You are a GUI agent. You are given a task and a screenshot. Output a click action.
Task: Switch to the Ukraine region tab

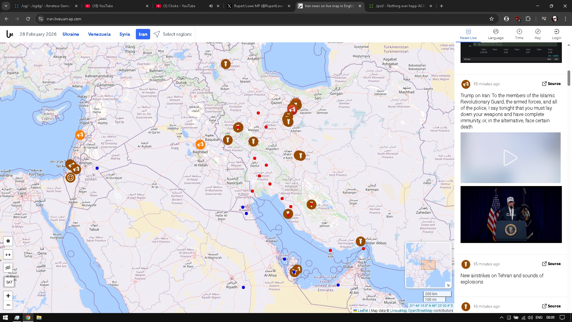tap(71, 34)
